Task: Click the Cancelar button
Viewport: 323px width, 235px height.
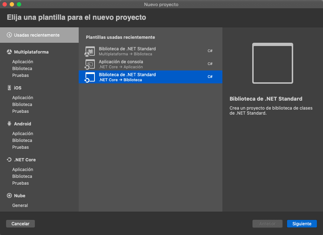Action: 20,224
